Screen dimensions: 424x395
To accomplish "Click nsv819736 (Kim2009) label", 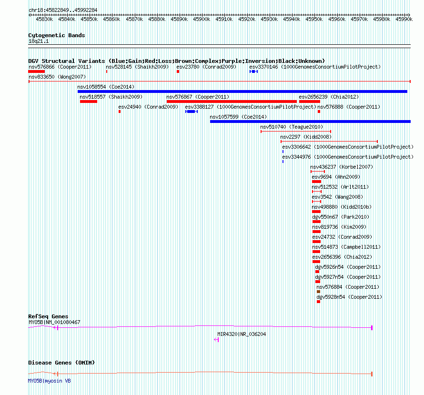I will 339,227.
